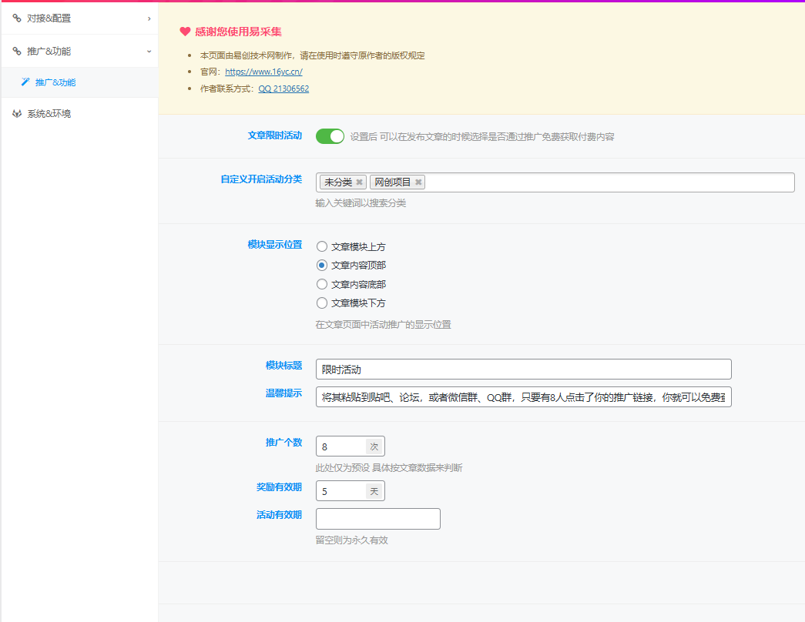
Task: Choose 文章内容底部 as display position
Action: 321,283
